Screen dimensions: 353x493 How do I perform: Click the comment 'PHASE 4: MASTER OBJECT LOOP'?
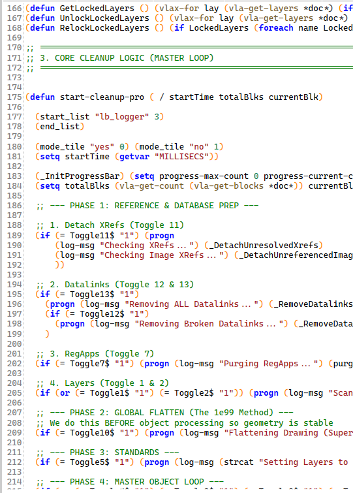(x=136, y=482)
